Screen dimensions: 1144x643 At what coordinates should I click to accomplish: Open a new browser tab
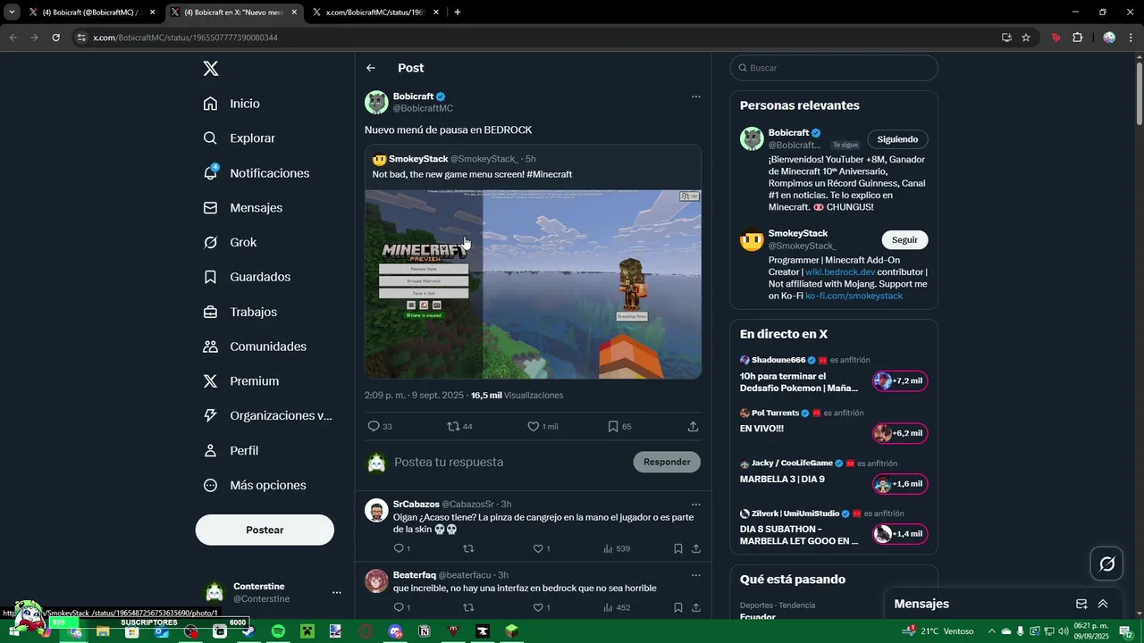pos(458,13)
